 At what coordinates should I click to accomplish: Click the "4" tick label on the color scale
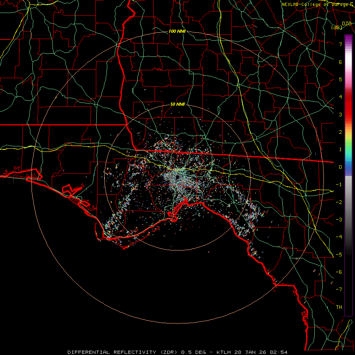coord(340,97)
